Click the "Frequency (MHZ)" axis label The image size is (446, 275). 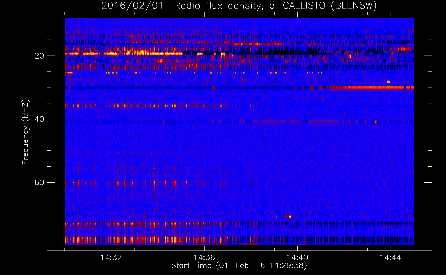25,132
